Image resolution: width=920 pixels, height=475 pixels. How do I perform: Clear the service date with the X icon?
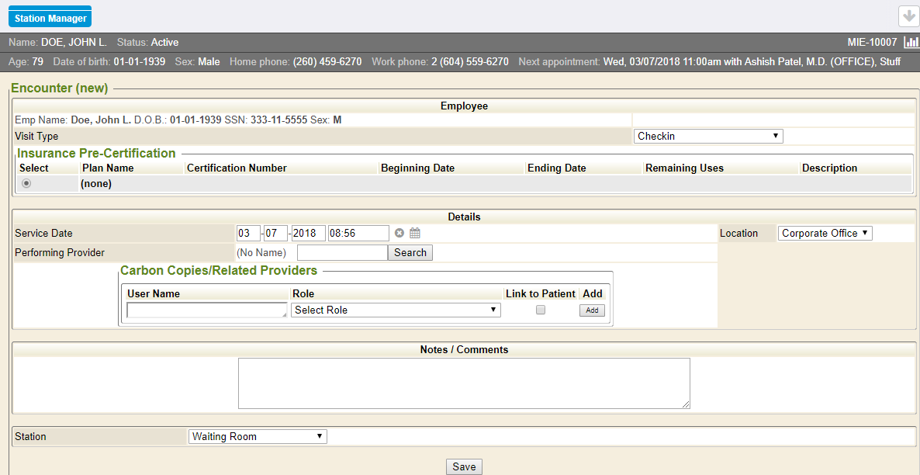tap(399, 233)
